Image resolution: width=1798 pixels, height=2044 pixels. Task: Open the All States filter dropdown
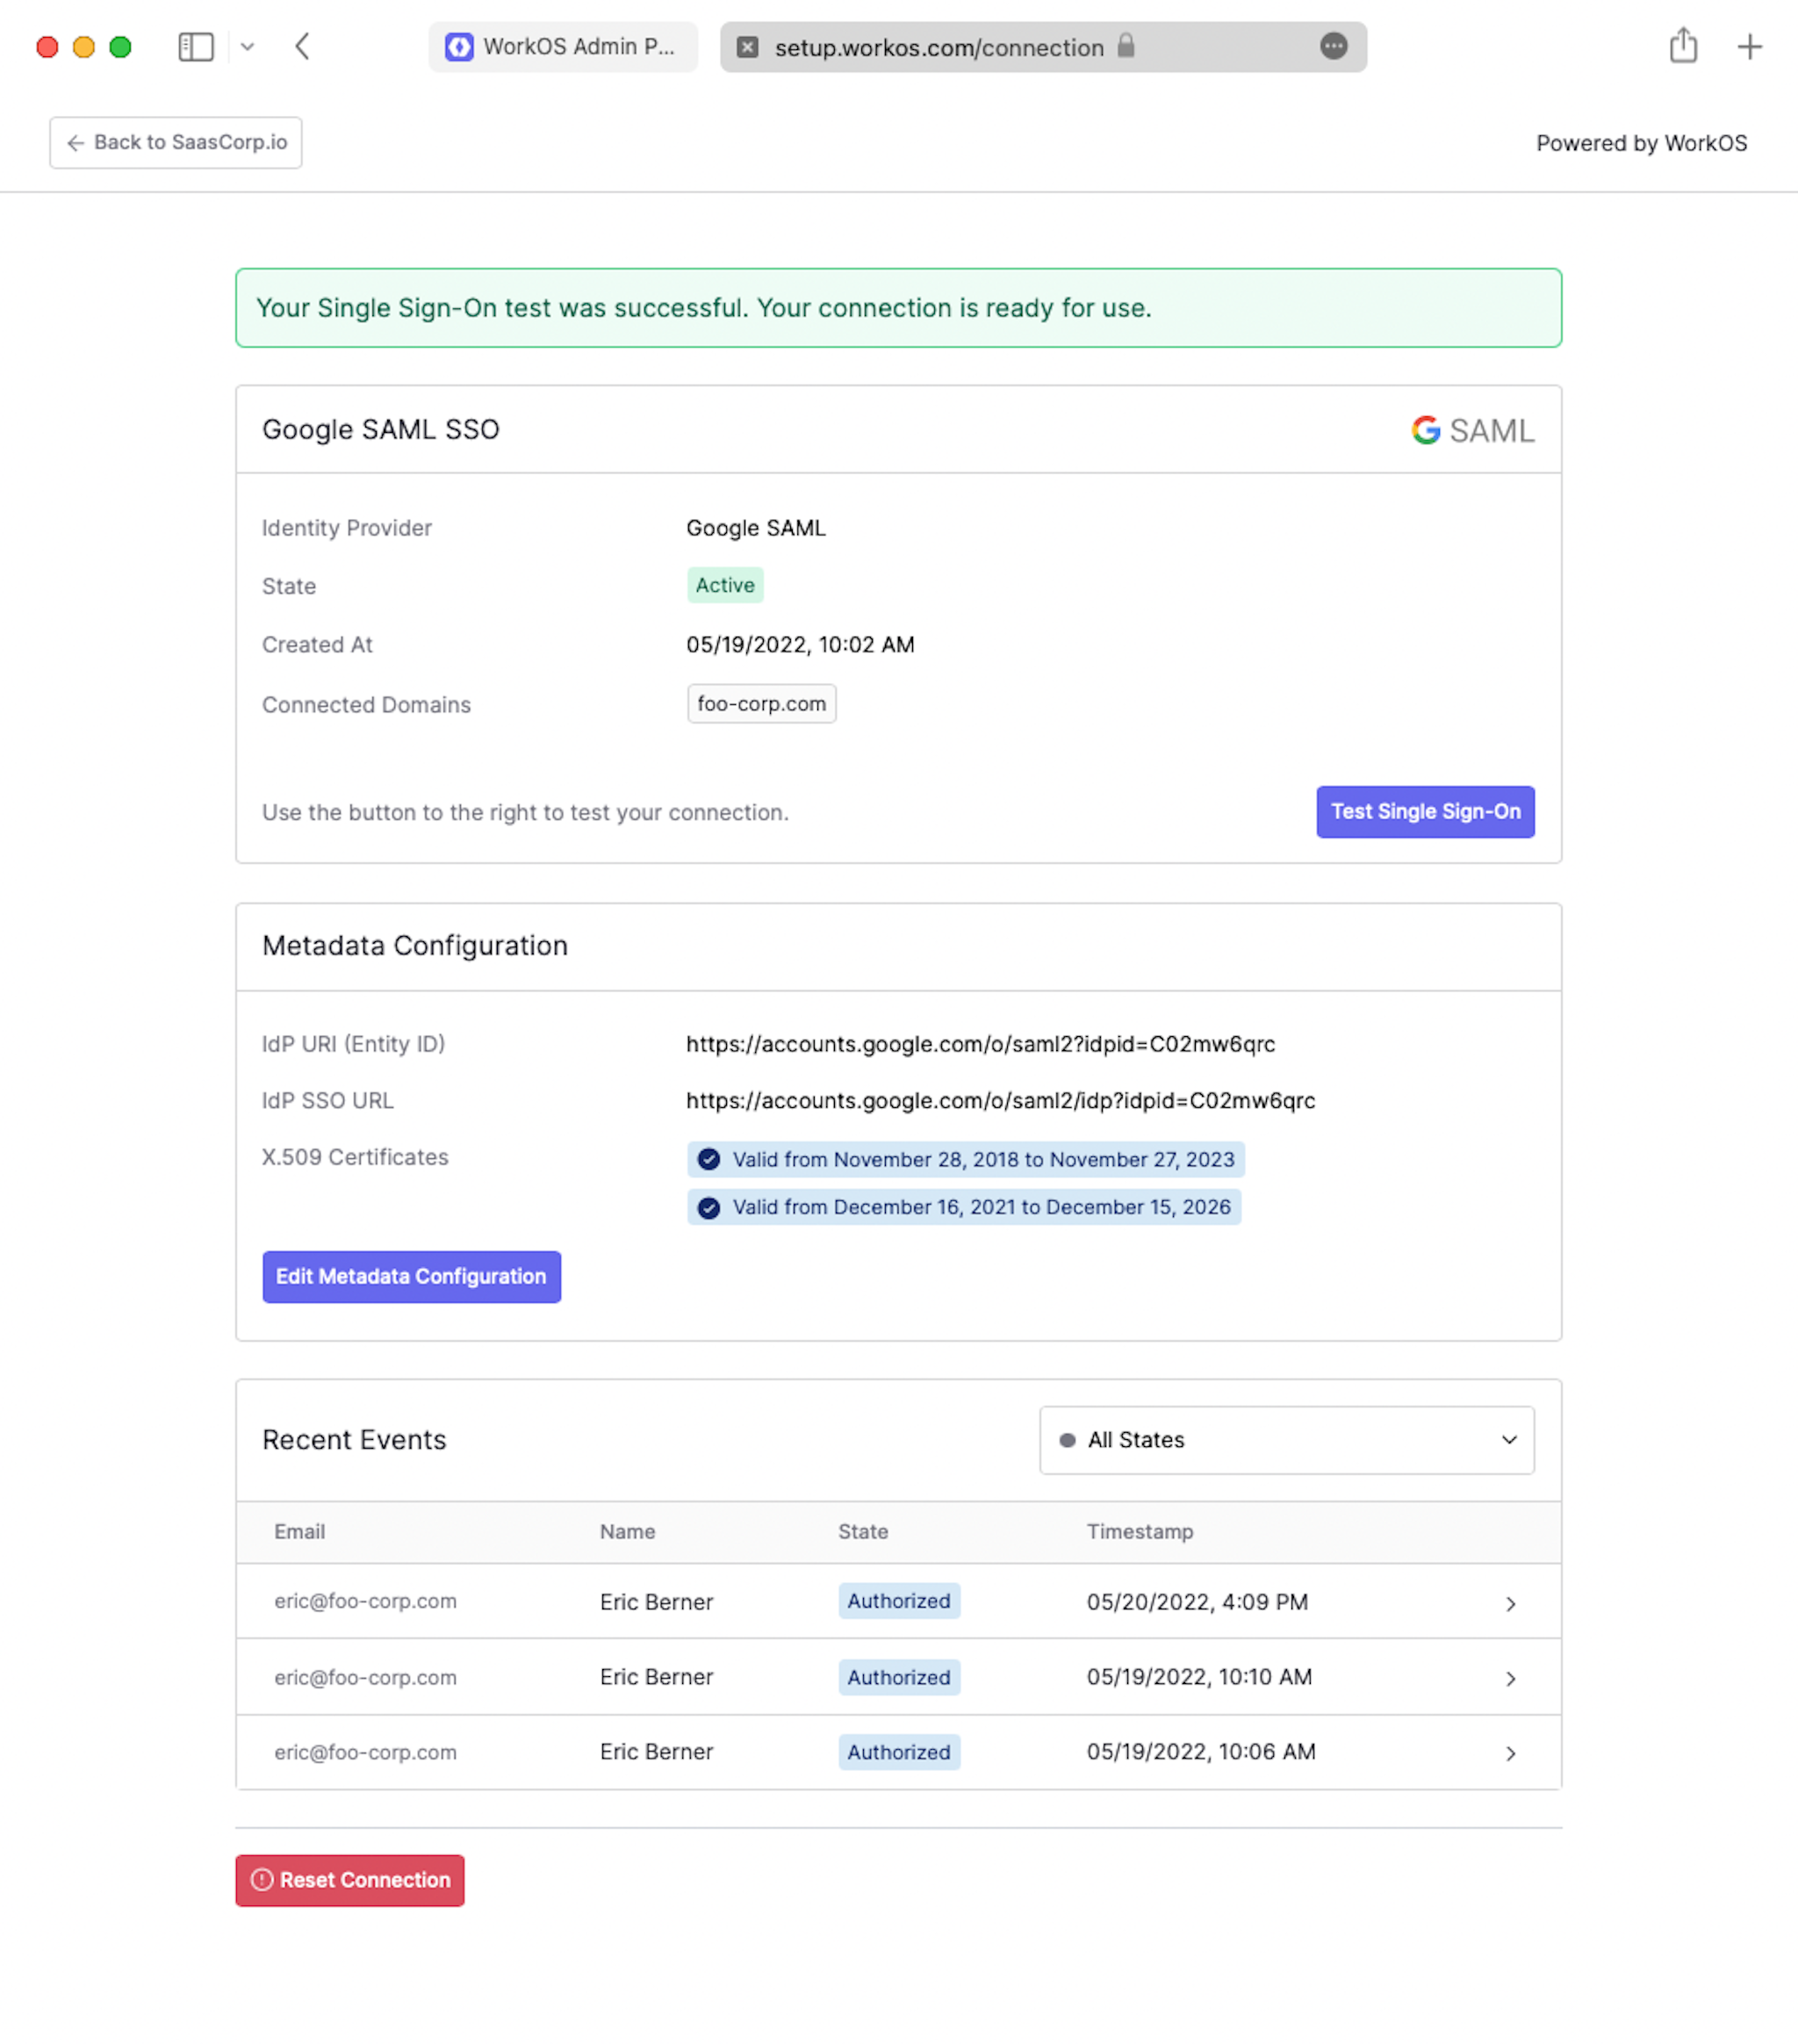pyautogui.click(x=1286, y=1440)
